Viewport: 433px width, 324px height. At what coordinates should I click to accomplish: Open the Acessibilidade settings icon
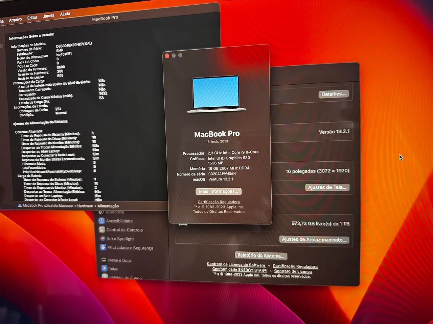102,221
